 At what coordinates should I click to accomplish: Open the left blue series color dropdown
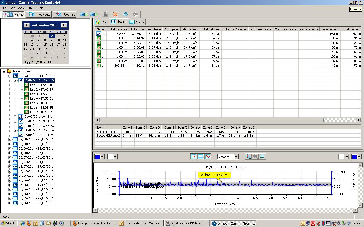[x=102, y=157]
